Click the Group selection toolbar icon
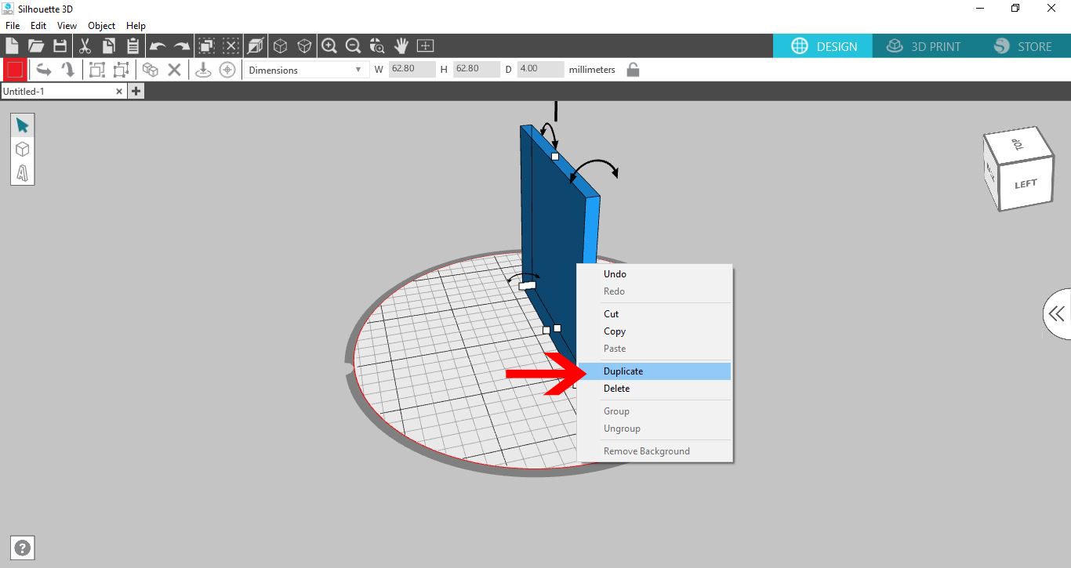Image resolution: width=1071 pixels, height=568 pixels. point(96,70)
